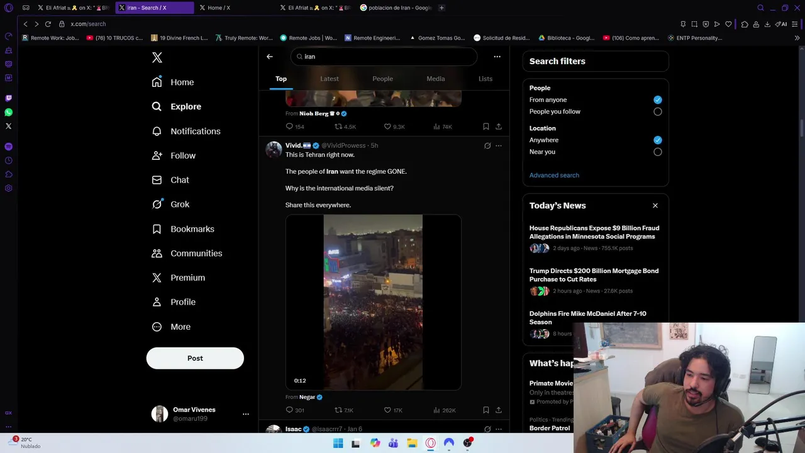Open House Republicans $9 Billion Fraud news
This screenshot has height=453, width=805.
tap(594, 232)
